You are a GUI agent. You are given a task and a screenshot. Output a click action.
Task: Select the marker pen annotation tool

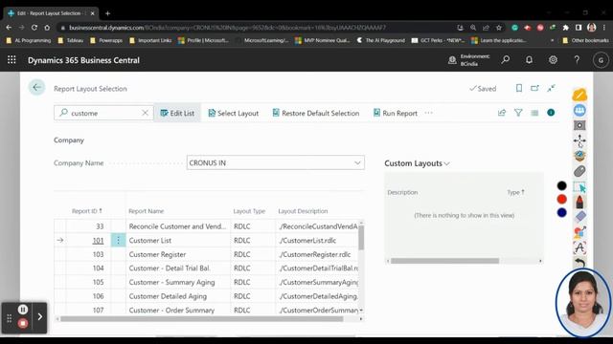tap(579, 202)
